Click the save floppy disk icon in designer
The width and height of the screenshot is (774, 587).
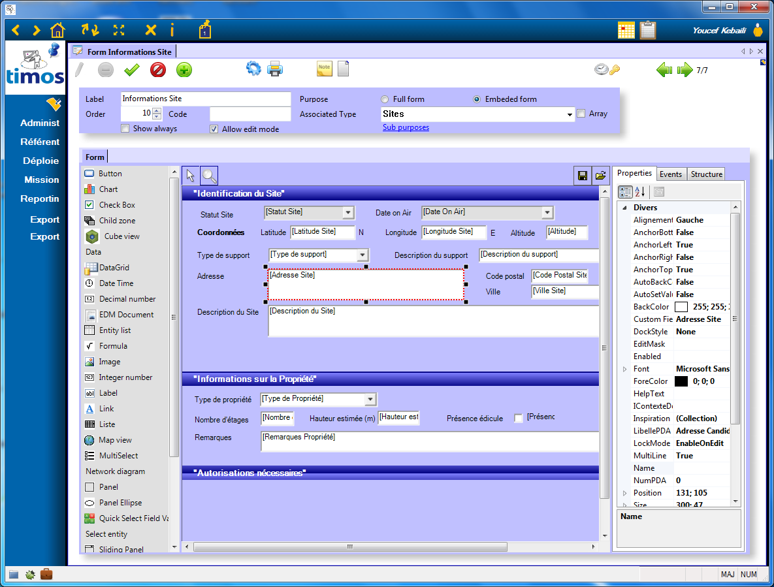pyautogui.click(x=583, y=176)
